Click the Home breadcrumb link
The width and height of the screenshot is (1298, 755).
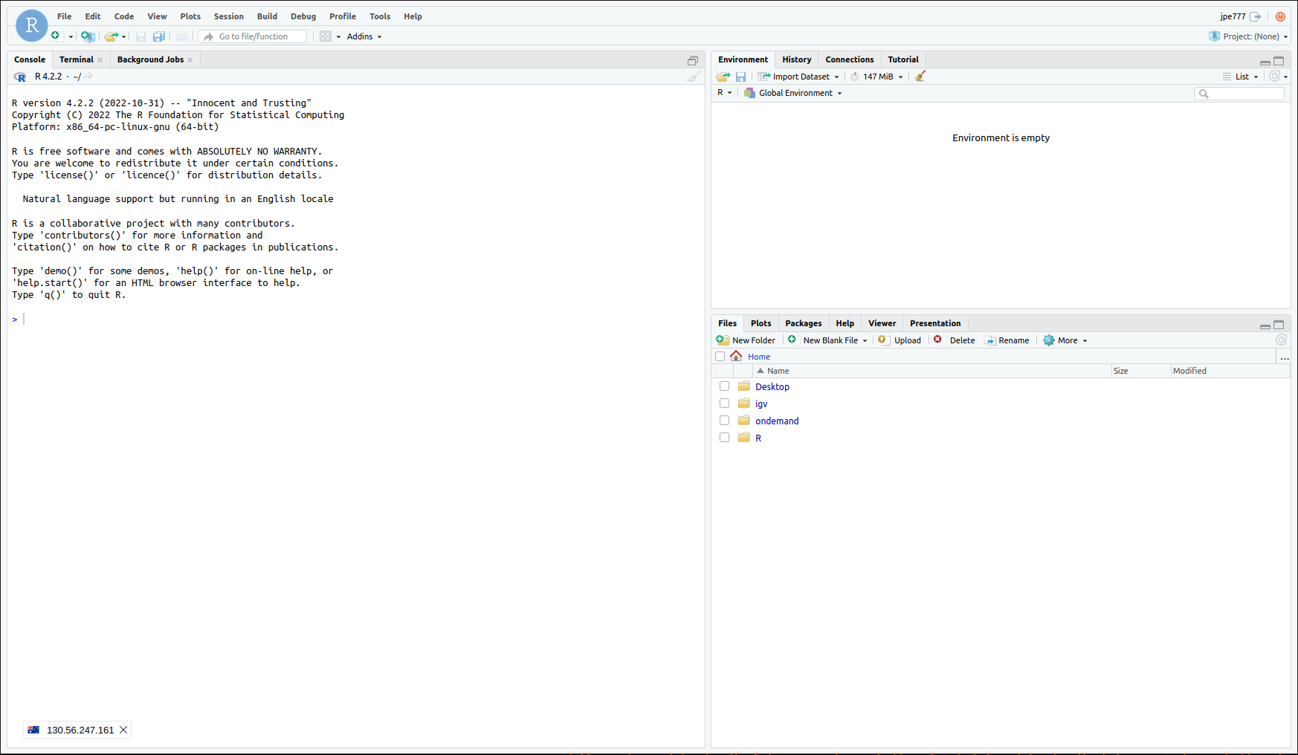tap(759, 357)
